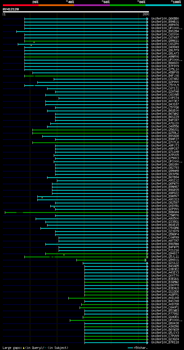Image resolution: width=184 pixels, height=350 pixels.
Task: Click the green alignment bar for UniRef100_B8BGR4
Action: 76,212
